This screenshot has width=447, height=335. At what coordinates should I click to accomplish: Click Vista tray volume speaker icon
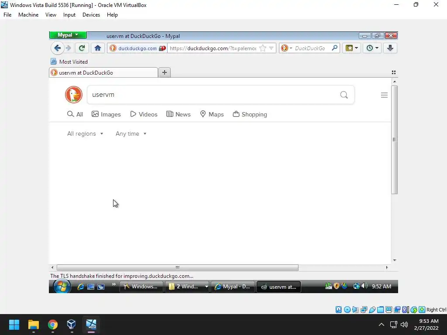click(364, 286)
